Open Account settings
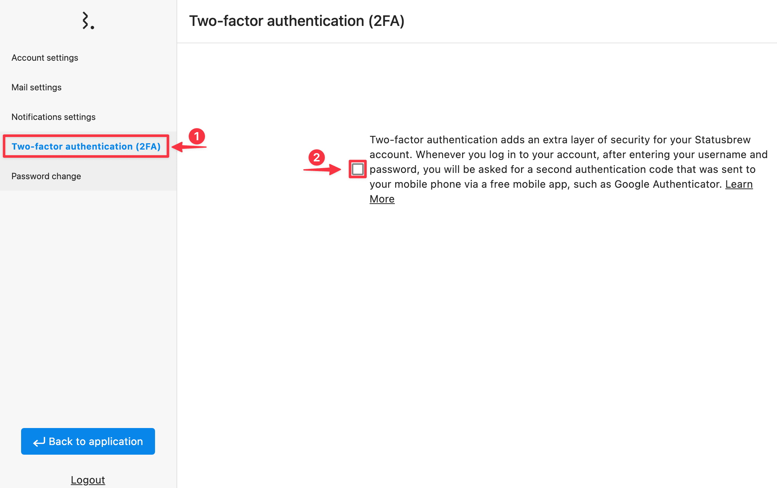777x488 pixels. point(45,58)
